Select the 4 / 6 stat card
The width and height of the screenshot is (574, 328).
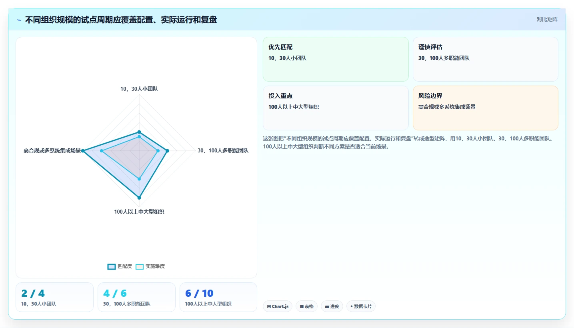click(x=136, y=297)
